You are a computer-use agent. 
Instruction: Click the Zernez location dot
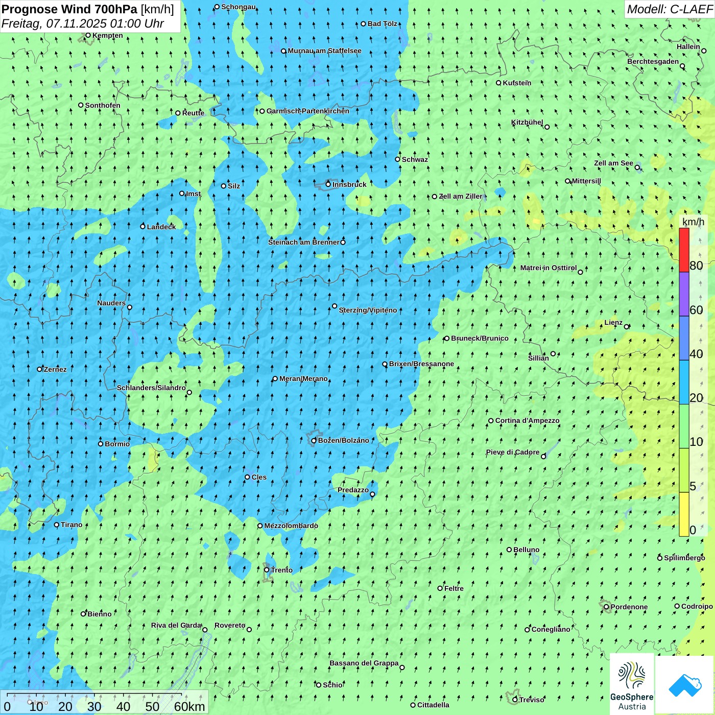tap(39, 369)
